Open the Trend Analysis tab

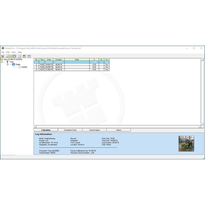click(x=94, y=130)
